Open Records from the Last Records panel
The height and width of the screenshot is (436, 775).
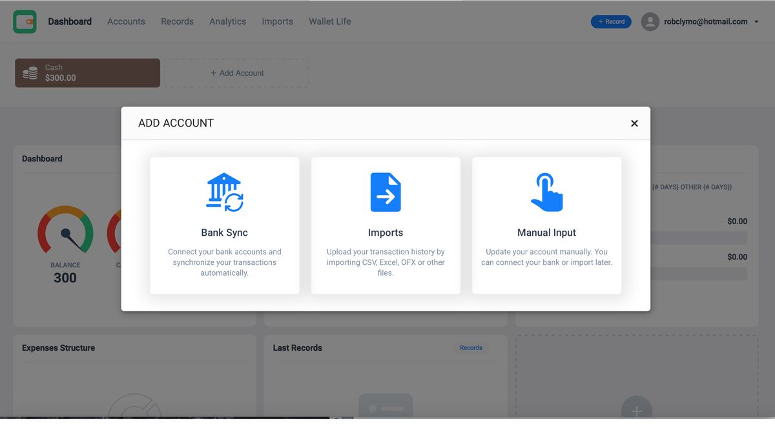[471, 348]
